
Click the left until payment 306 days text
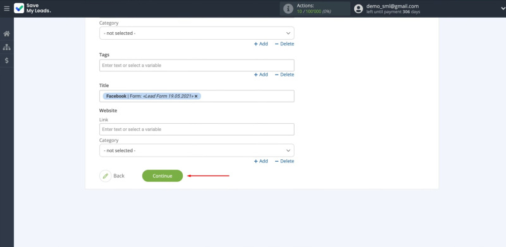coord(393,12)
